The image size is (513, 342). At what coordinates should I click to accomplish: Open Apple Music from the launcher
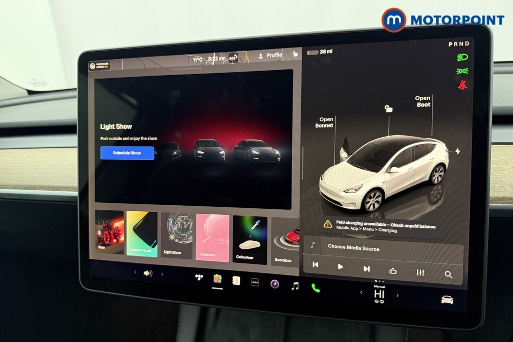[x=294, y=287]
